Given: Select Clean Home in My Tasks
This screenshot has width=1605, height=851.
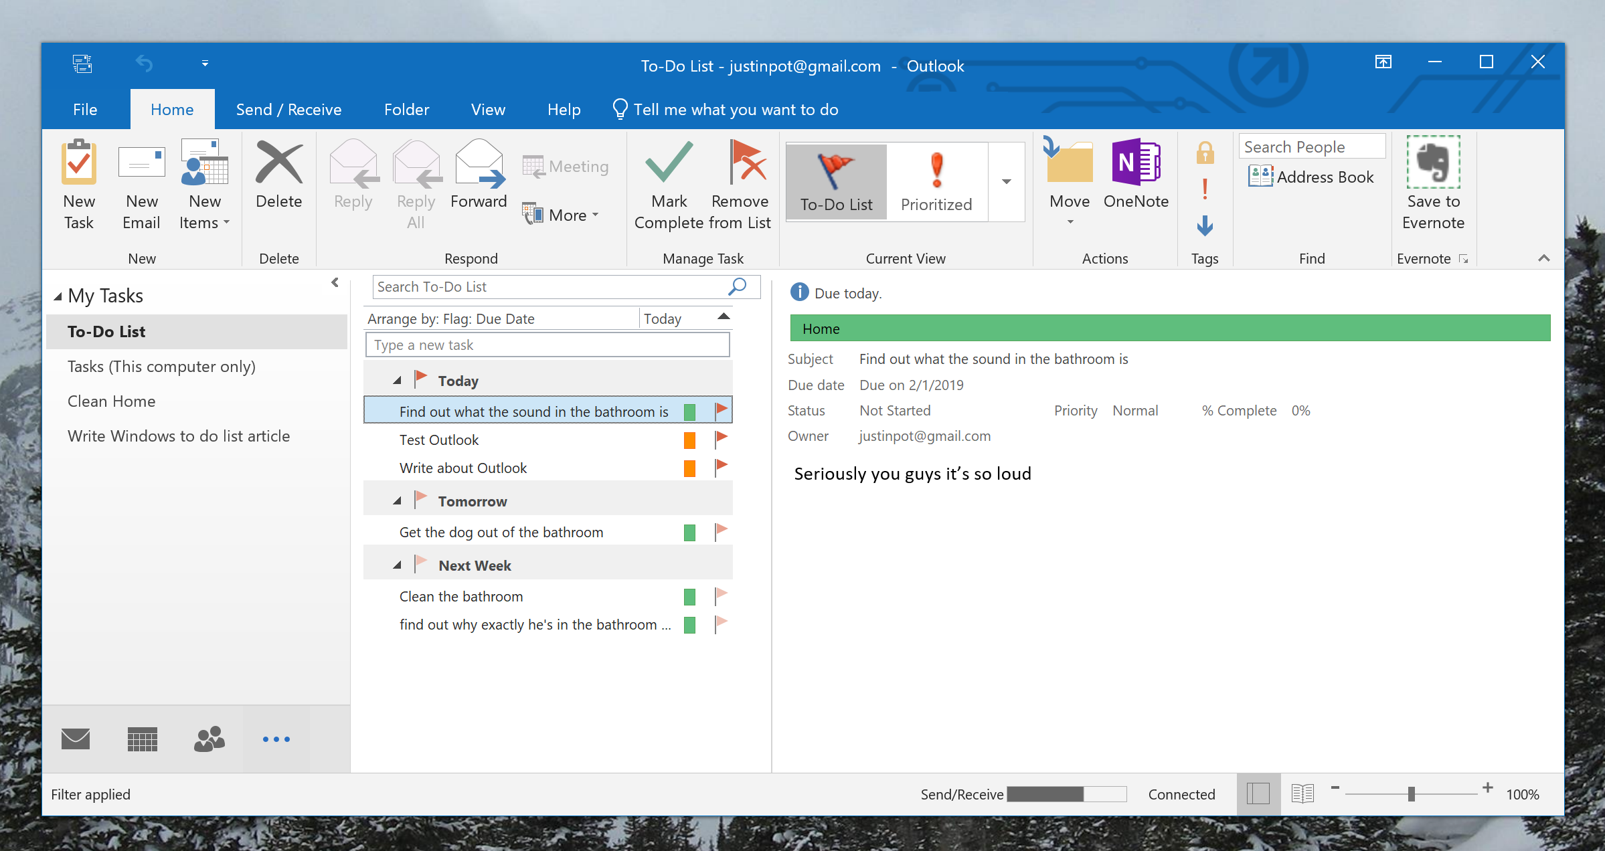Looking at the screenshot, I should (x=112, y=401).
